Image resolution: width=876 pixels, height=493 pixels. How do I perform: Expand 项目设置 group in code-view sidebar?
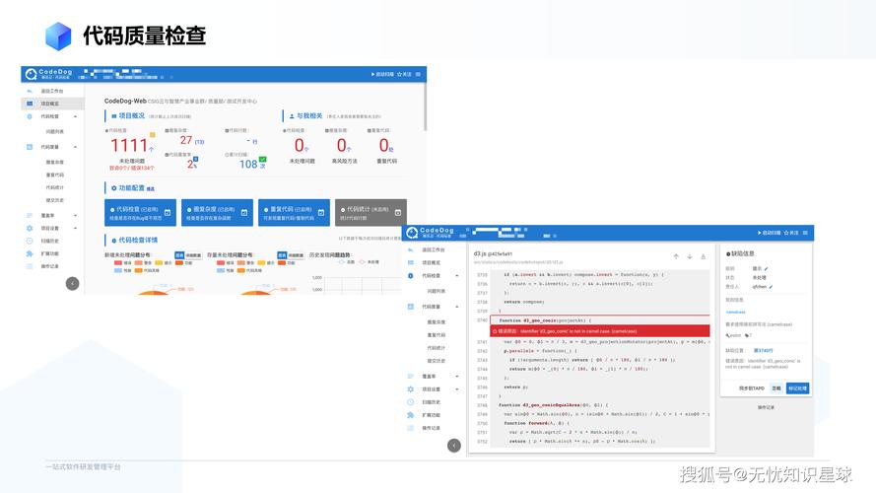pyautogui.click(x=457, y=389)
